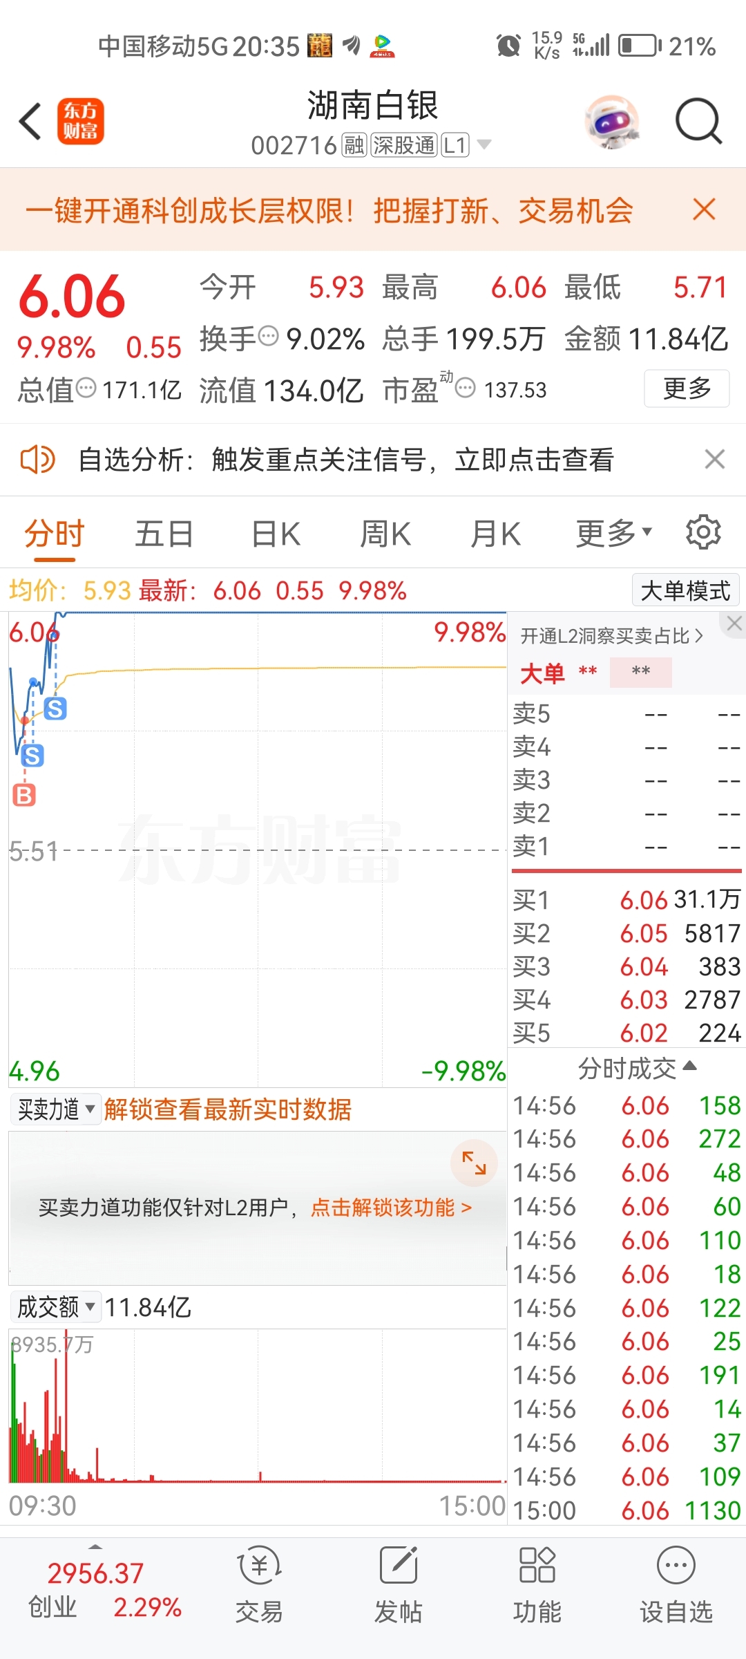Tap the L1 quote level badge

tap(455, 145)
